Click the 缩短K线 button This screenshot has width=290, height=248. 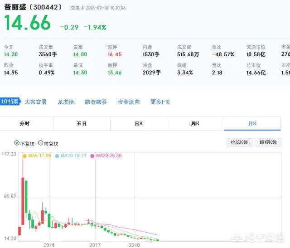(x=269, y=142)
